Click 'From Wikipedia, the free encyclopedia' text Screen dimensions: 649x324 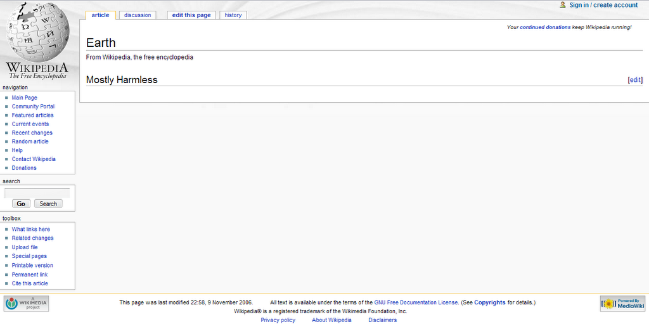click(x=139, y=57)
